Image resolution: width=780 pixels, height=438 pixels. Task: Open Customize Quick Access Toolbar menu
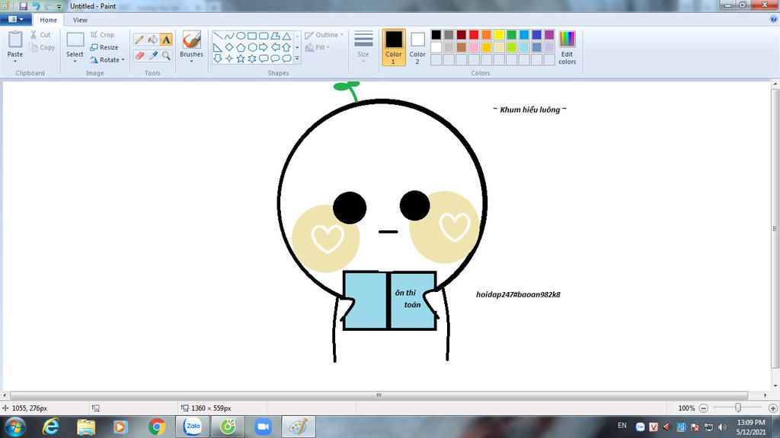click(x=59, y=6)
